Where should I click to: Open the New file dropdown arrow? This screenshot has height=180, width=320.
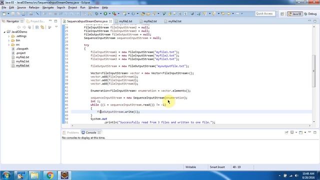point(8,13)
